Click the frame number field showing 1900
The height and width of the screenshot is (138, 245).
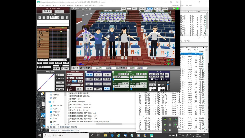pyautogui.click(x=53, y=17)
